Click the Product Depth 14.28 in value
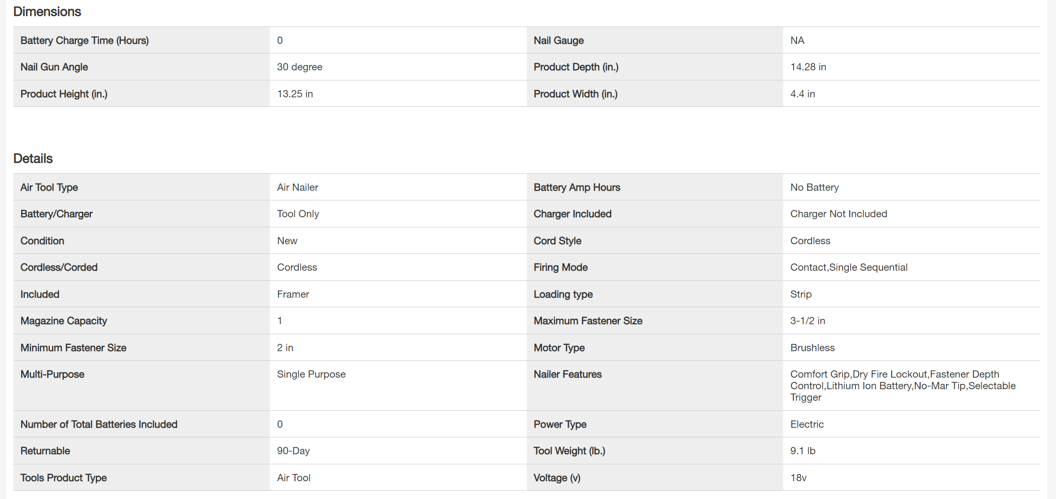 click(808, 67)
